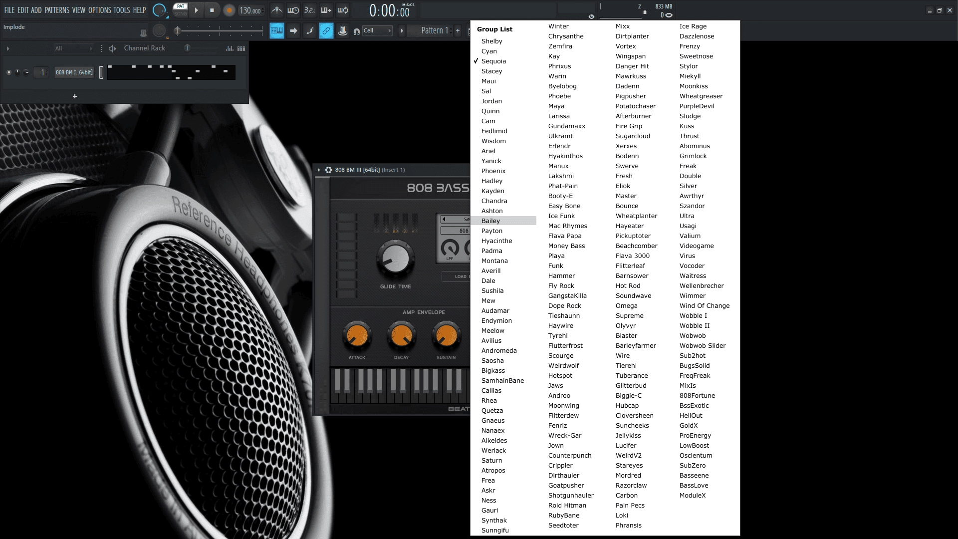
Task: Open pattern menu arrow before Pattern 1
Action: pyautogui.click(x=402, y=31)
